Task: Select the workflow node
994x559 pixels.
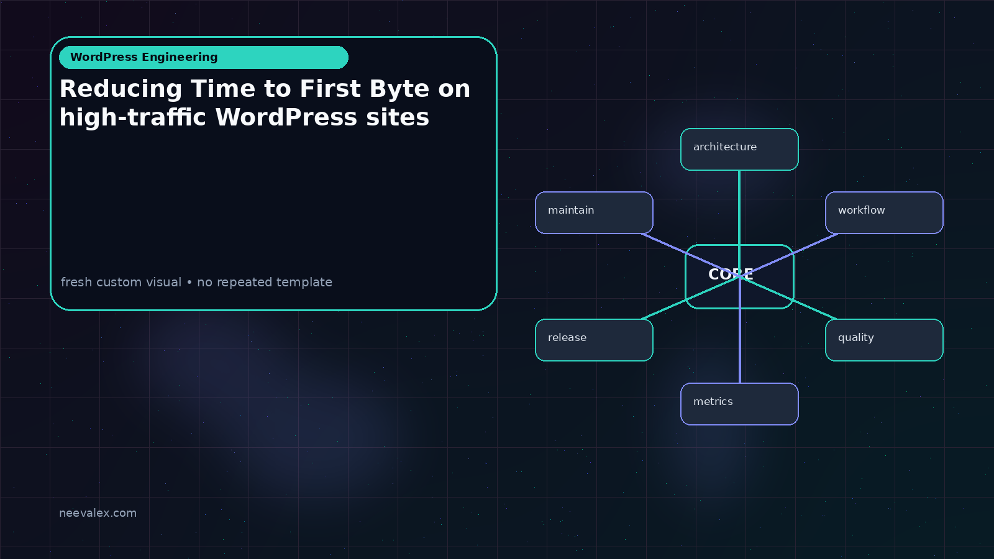Action: [x=884, y=212]
